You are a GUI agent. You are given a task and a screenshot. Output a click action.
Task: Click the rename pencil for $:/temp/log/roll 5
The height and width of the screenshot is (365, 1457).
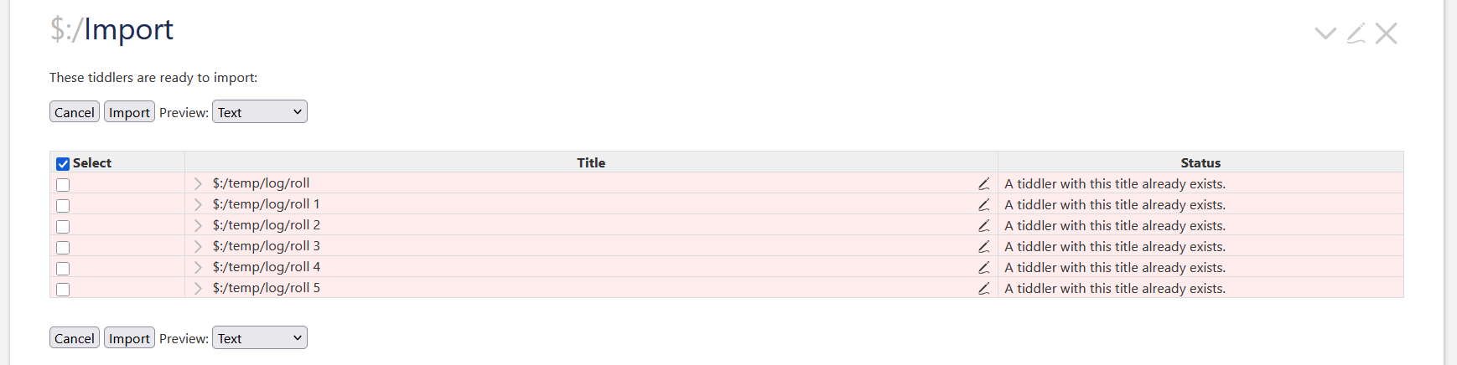click(x=983, y=289)
